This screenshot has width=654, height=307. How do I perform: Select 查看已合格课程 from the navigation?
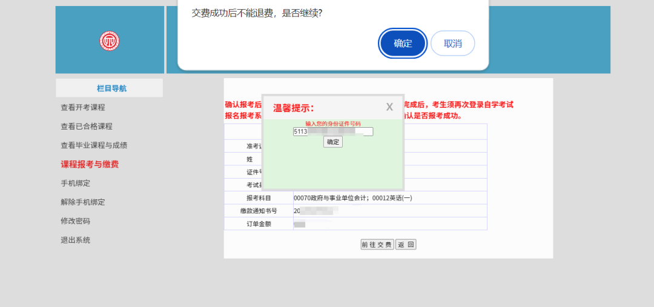(x=87, y=126)
